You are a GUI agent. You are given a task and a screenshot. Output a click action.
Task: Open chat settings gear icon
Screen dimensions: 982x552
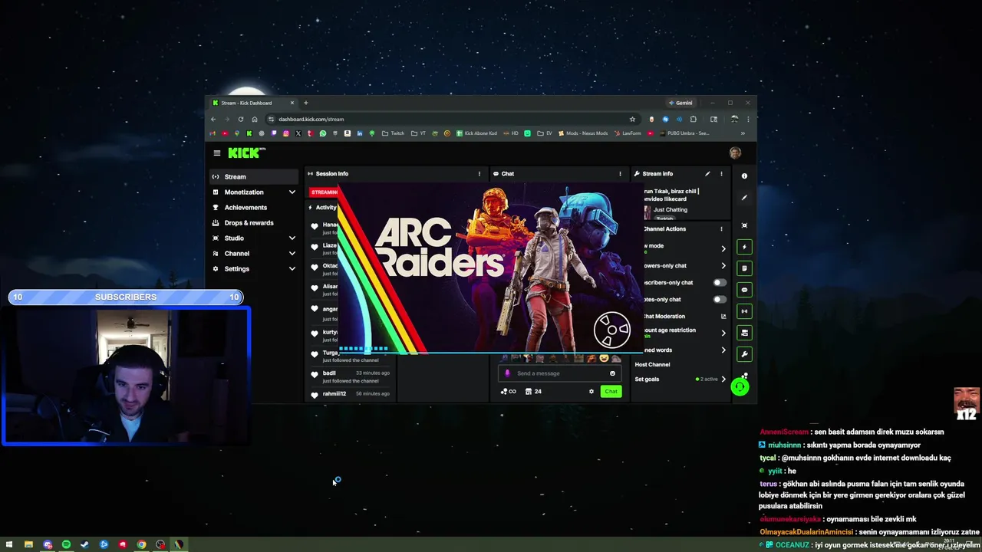pos(591,392)
